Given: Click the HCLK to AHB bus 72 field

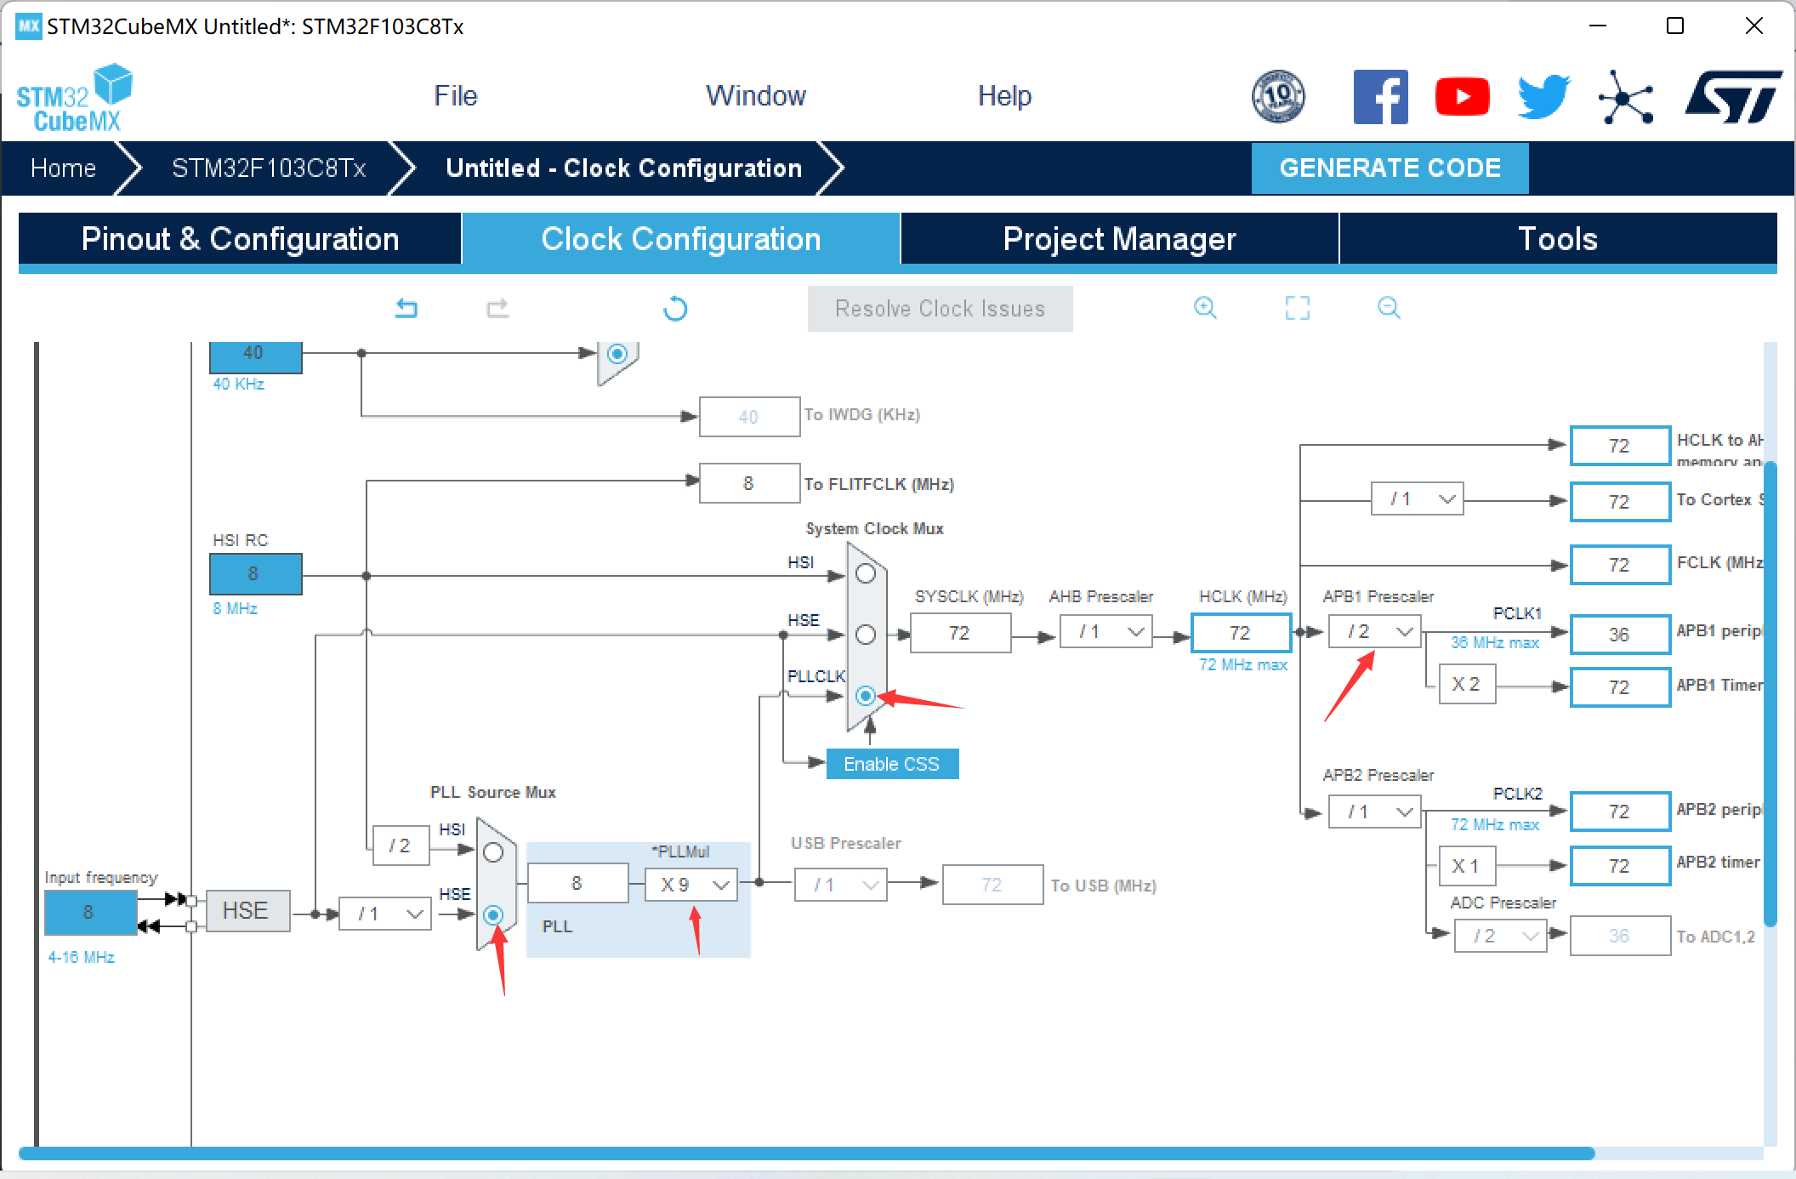Looking at the screenshot, I should [x=1620, y=446].
